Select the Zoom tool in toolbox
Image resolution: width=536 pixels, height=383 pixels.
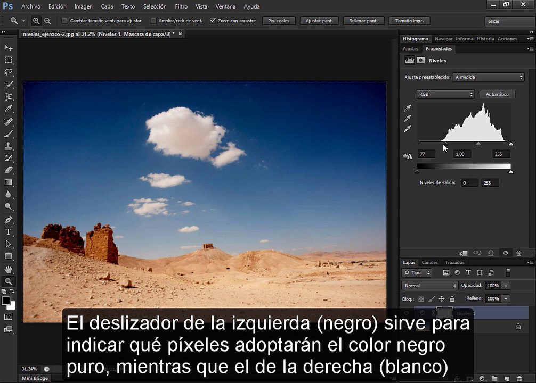point(9,281)
